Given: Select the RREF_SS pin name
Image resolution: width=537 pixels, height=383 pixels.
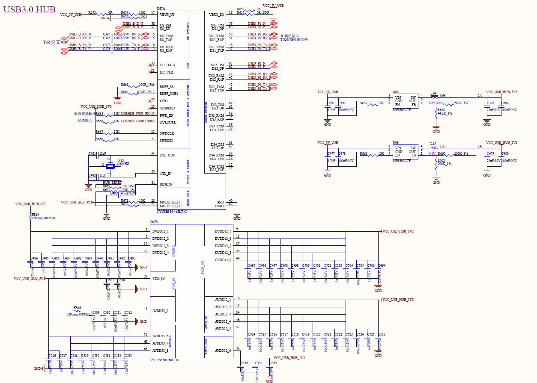Looking at the screenshot, I should click(167, 87).
